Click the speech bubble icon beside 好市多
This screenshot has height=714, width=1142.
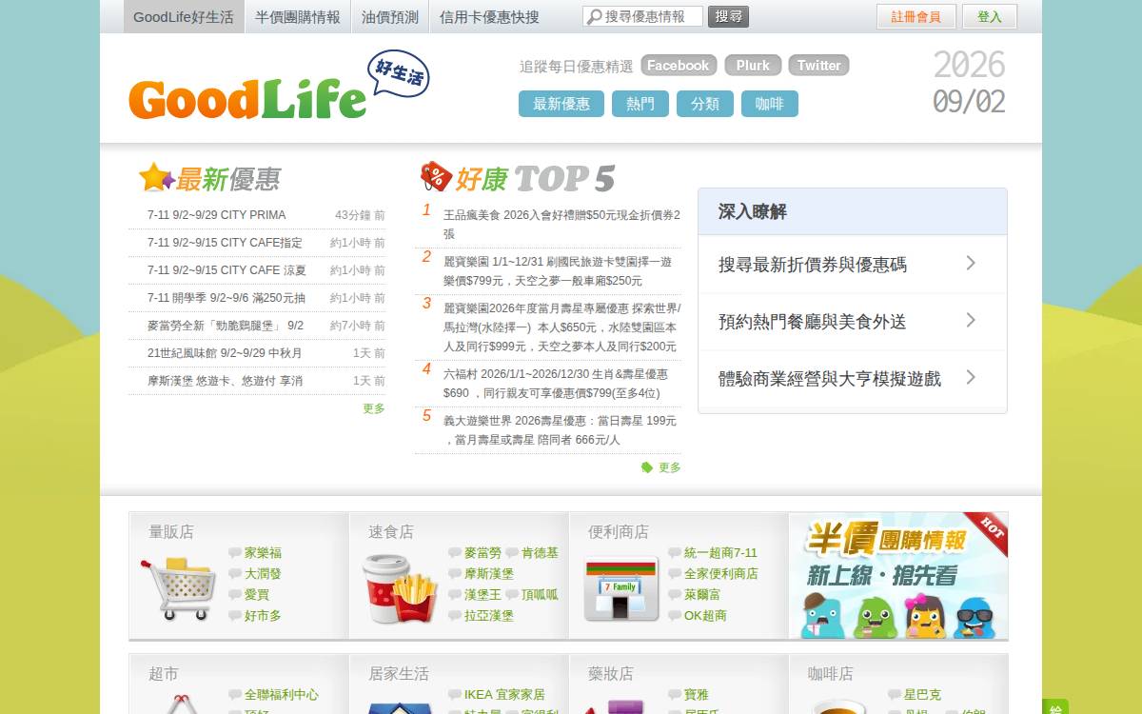tap(234, 616)
